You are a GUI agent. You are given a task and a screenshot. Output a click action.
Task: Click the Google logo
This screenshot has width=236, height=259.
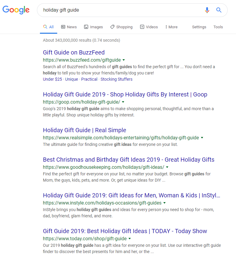tap(16, 10)
